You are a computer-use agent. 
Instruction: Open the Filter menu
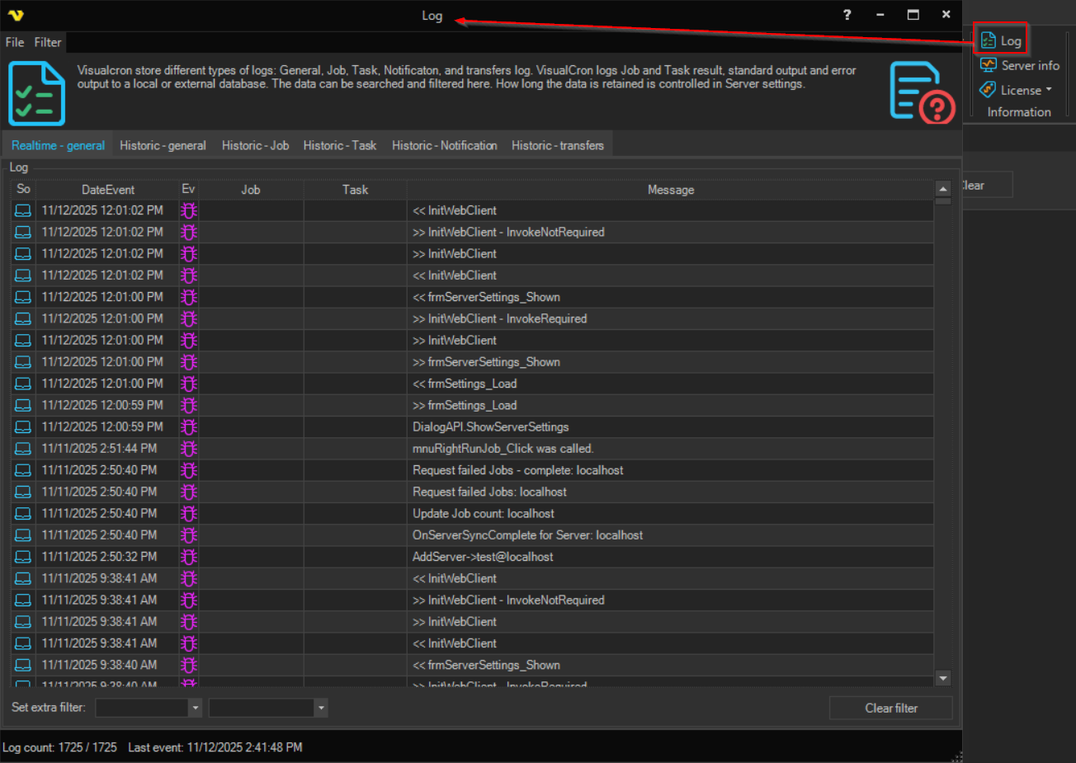[48, 42]
